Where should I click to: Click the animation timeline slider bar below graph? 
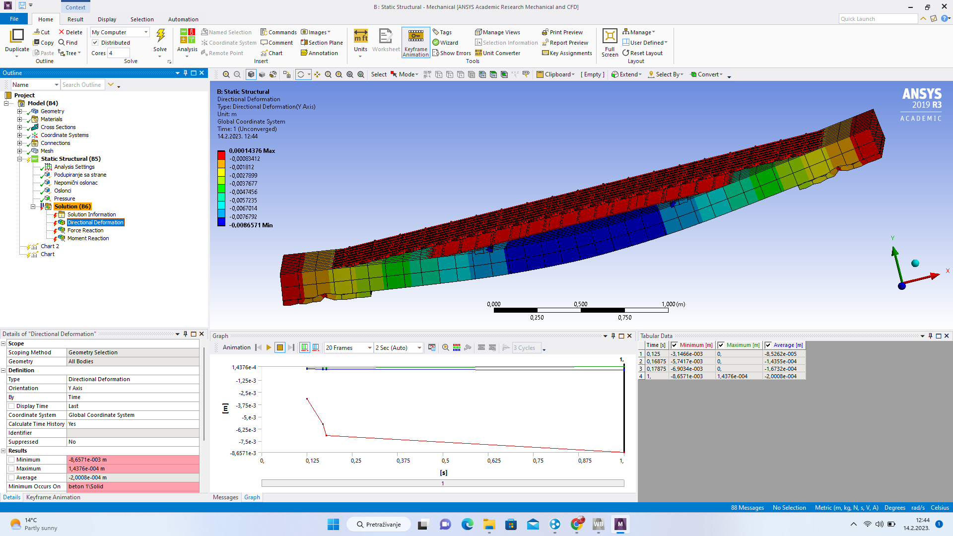point(443,483)
